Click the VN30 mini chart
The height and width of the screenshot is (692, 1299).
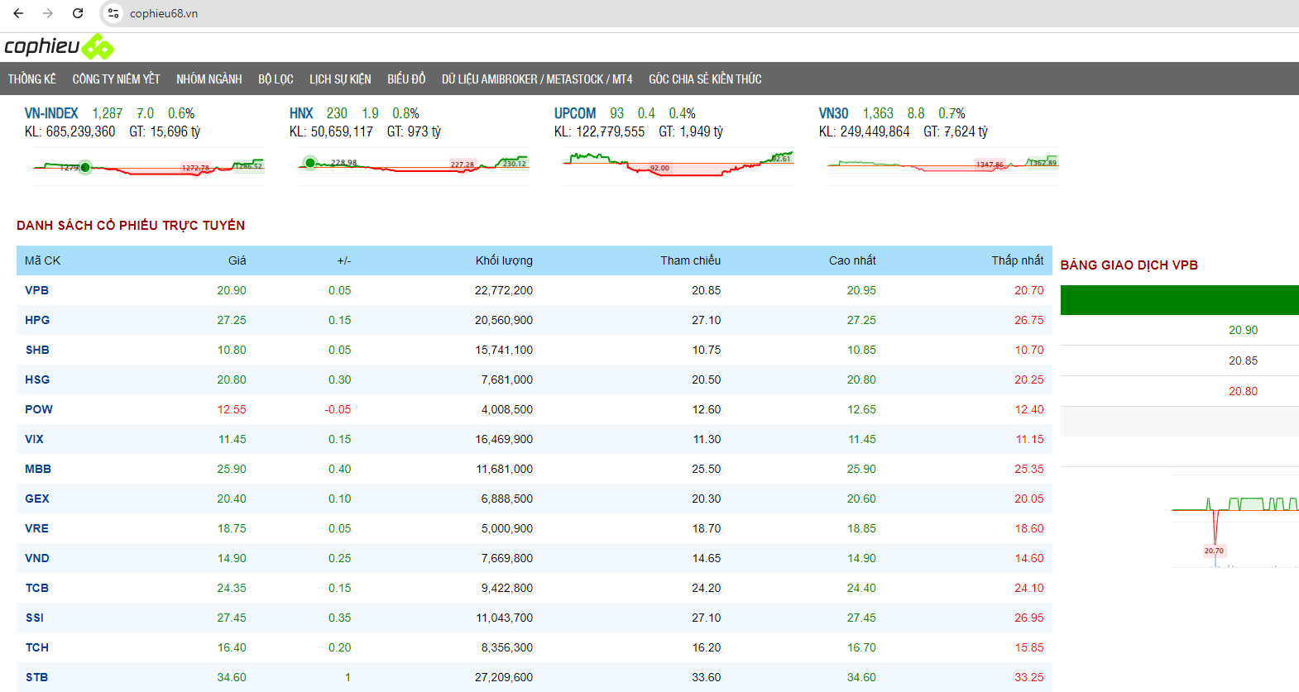943,166
